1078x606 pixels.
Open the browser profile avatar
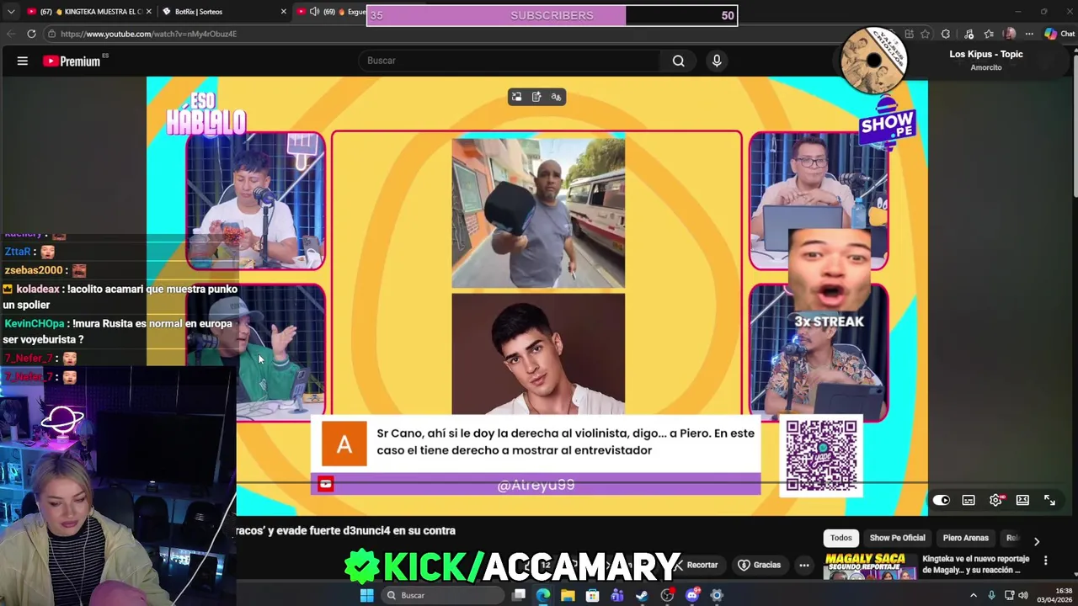coord(1010,34)
